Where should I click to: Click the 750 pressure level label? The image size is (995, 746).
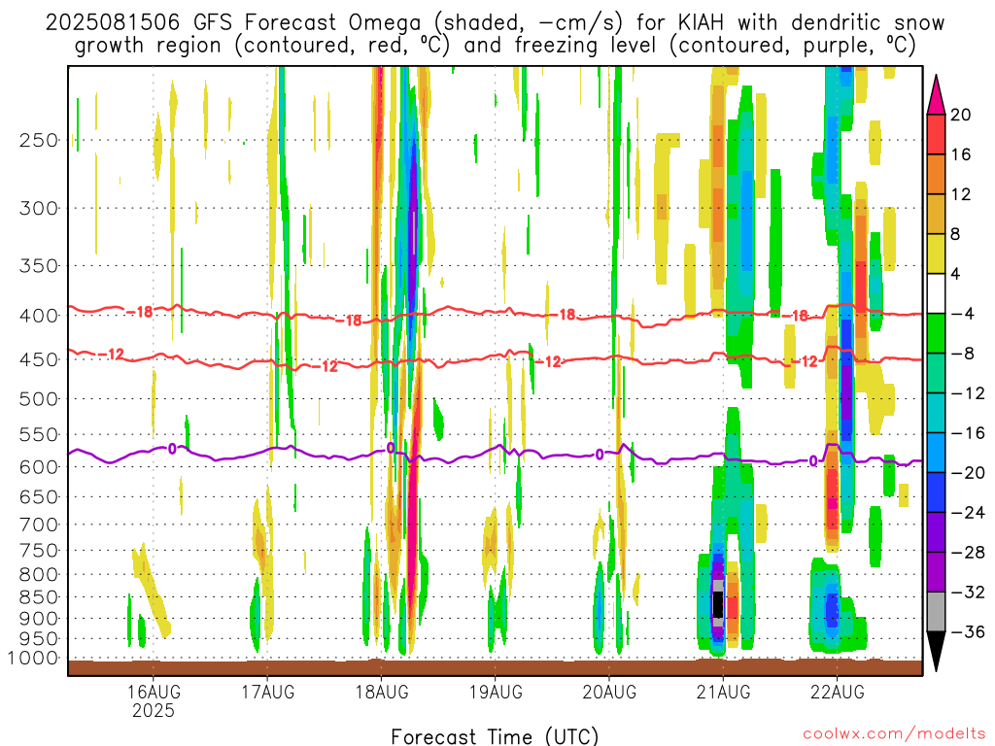[x=39, y=551]
